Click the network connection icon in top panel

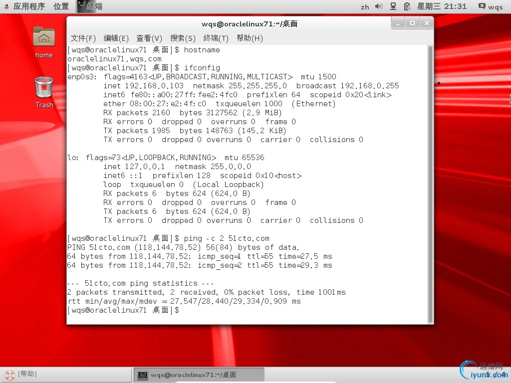point(393,6)
